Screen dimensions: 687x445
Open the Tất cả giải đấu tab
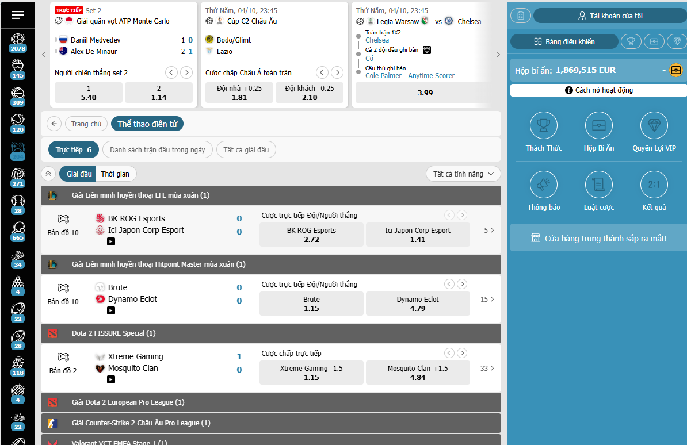coord(246,150)
